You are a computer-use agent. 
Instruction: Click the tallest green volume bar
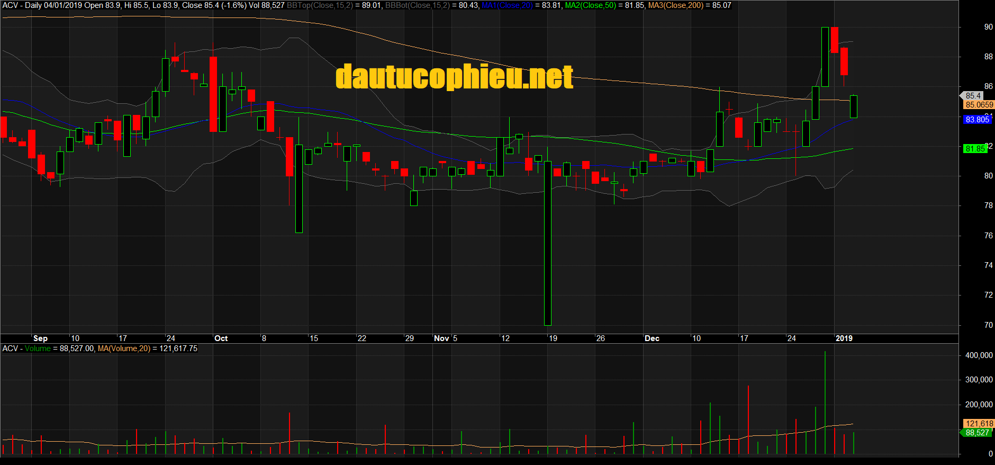pyautogui.click(x=825, y=403)
